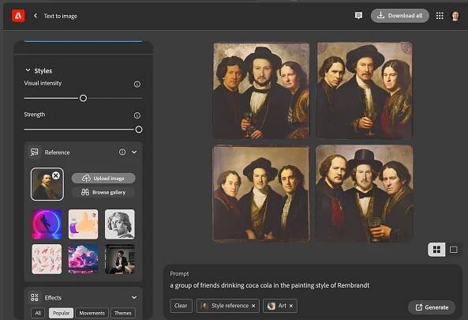
Task: Adjust the Visual intensity slider handle
Action: (x=84, y=98)
